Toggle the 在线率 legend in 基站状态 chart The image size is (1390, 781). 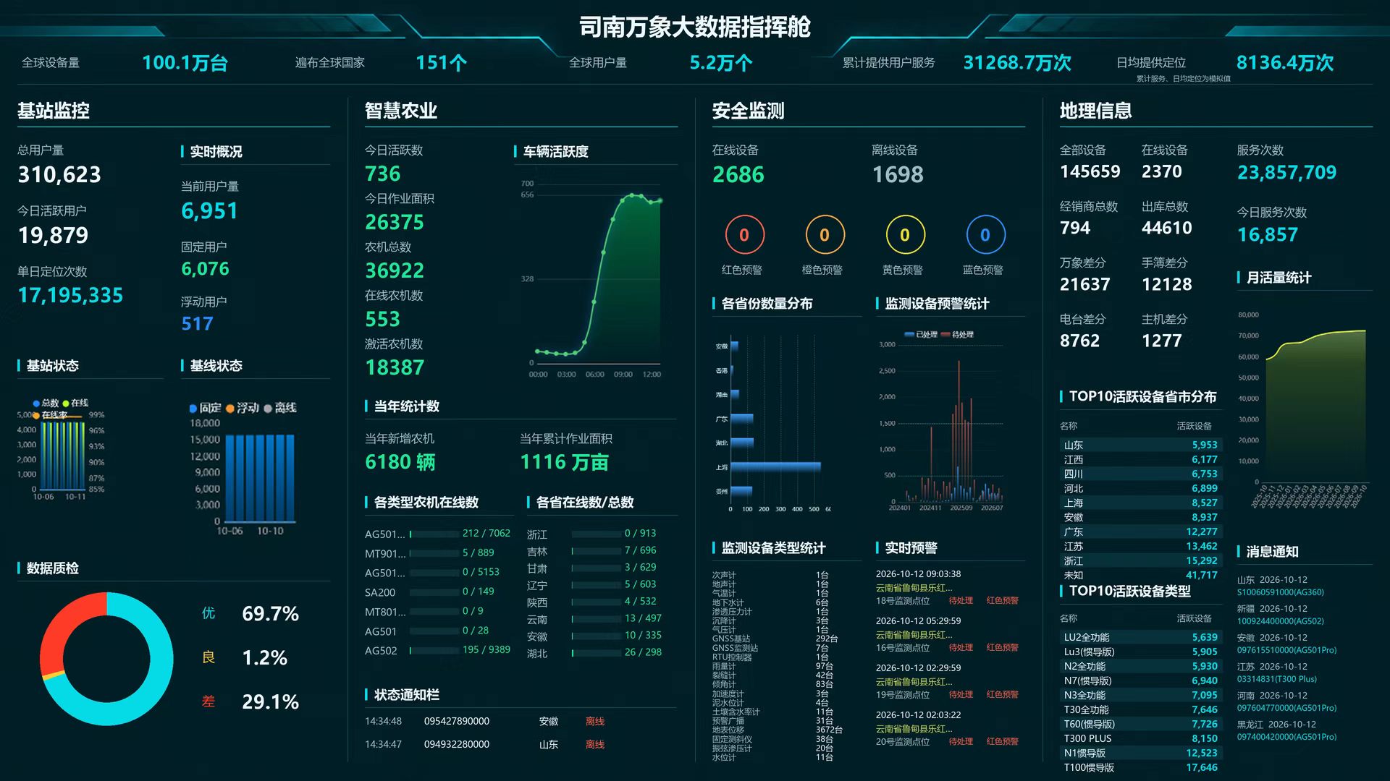[50, 415]
